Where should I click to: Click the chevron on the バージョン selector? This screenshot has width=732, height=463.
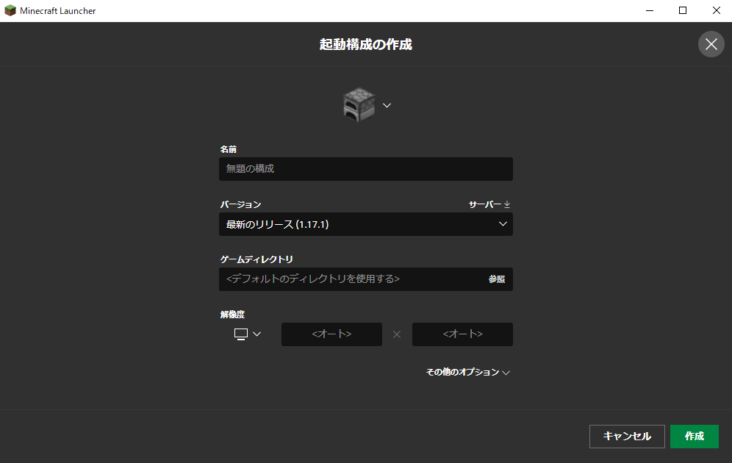pos(503,224)
